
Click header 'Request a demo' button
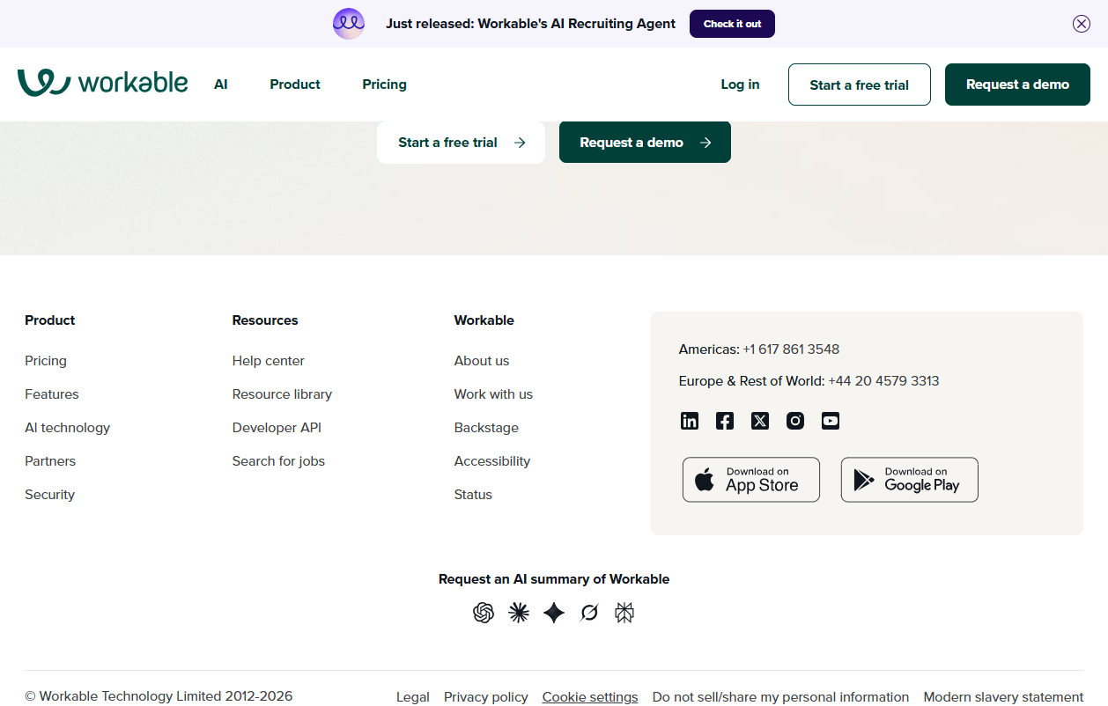coord(1017,85)
